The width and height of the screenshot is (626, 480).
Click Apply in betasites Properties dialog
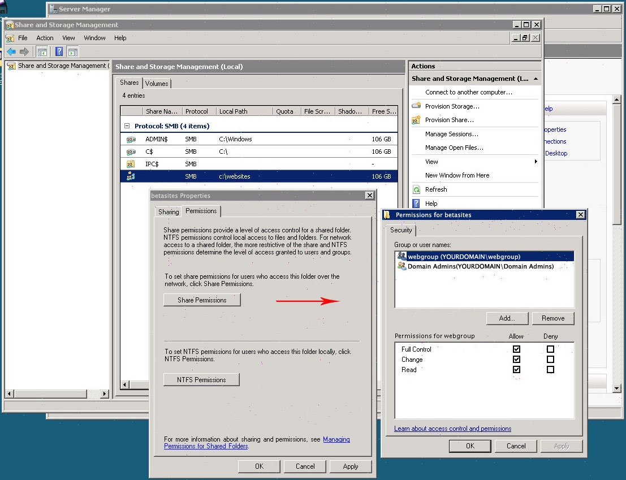[351, 466]
